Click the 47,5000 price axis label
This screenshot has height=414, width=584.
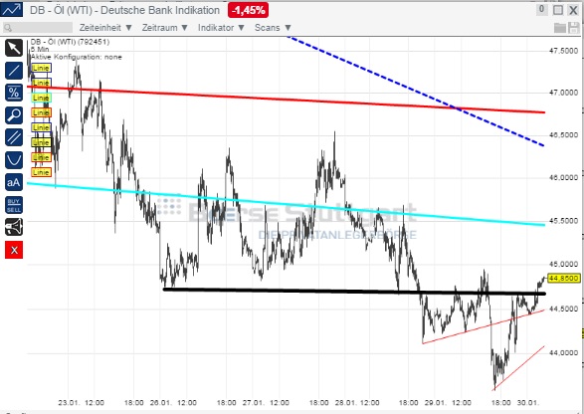point(564,51)
